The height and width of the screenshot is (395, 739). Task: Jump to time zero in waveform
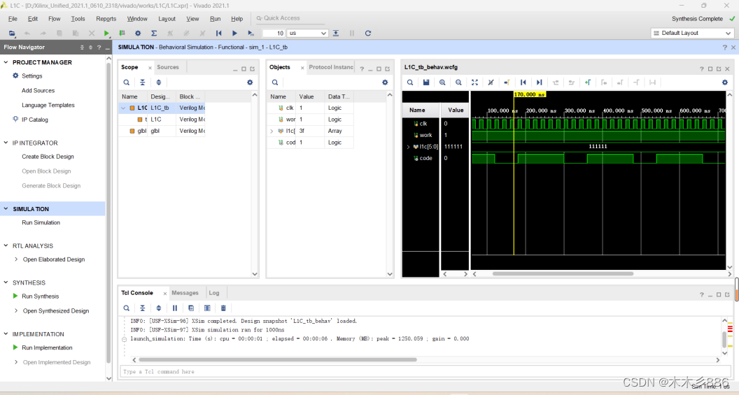click(523, 82)
